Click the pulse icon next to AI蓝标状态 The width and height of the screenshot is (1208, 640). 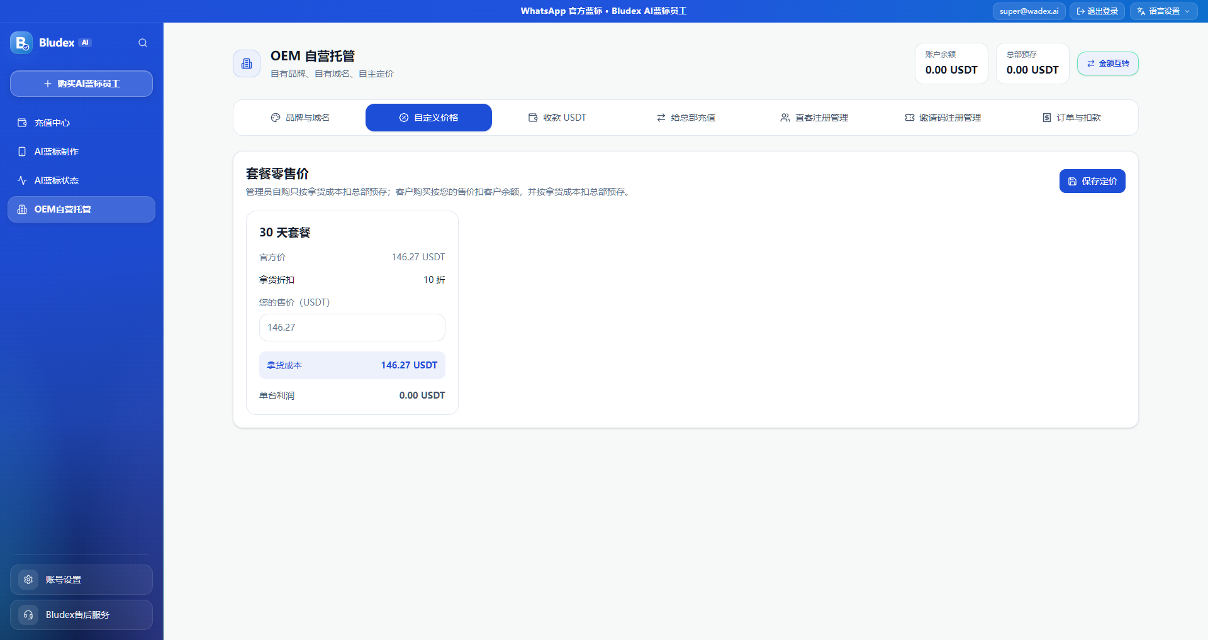(x=22, y=180)
